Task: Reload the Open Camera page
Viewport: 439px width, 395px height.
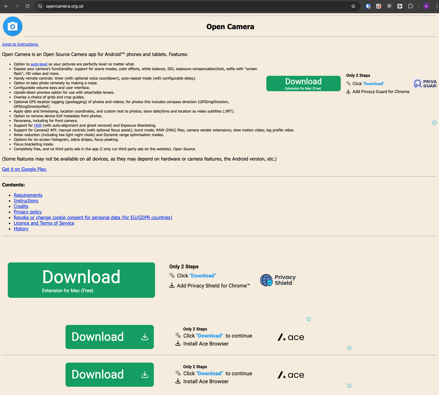Action: [27, 6]
